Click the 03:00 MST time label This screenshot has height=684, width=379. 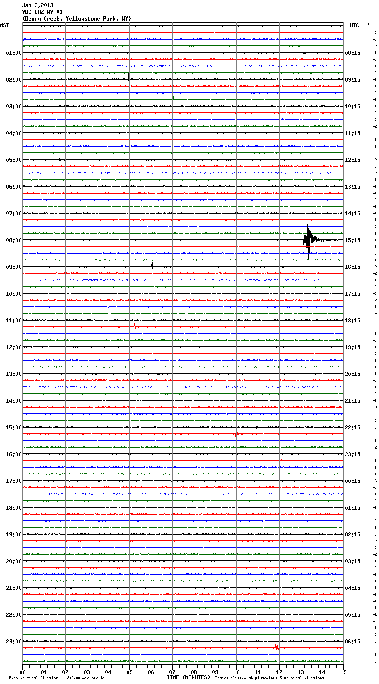[x=14, y=107]
